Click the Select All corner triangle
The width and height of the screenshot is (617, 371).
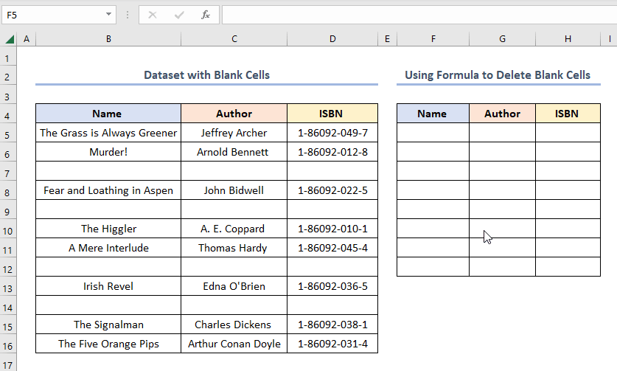(9, 39)
